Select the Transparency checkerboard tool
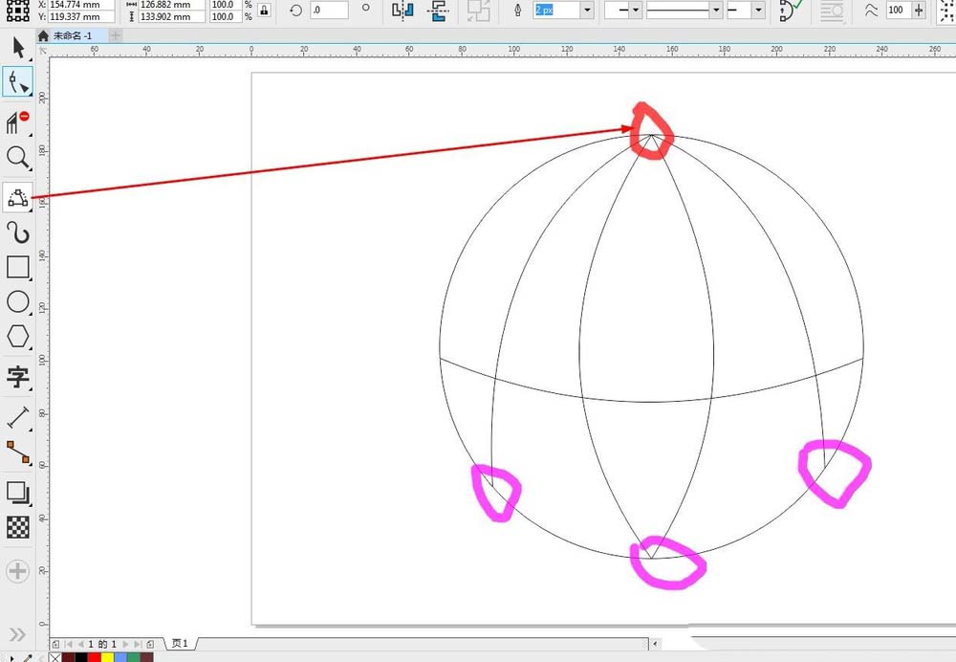This screenshot has width=956, height=662. [x=18, y=527]
